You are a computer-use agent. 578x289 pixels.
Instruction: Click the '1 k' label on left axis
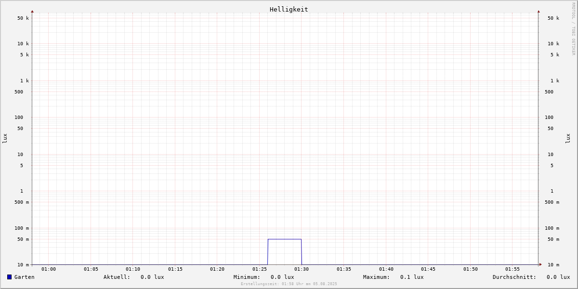pos(25,81)
